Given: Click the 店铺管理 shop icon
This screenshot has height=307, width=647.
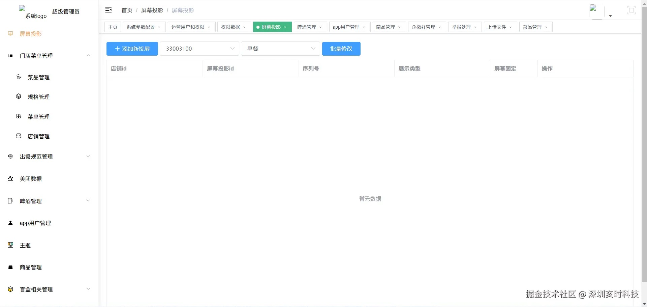Looking at the screenshot, I should (19, 136).
